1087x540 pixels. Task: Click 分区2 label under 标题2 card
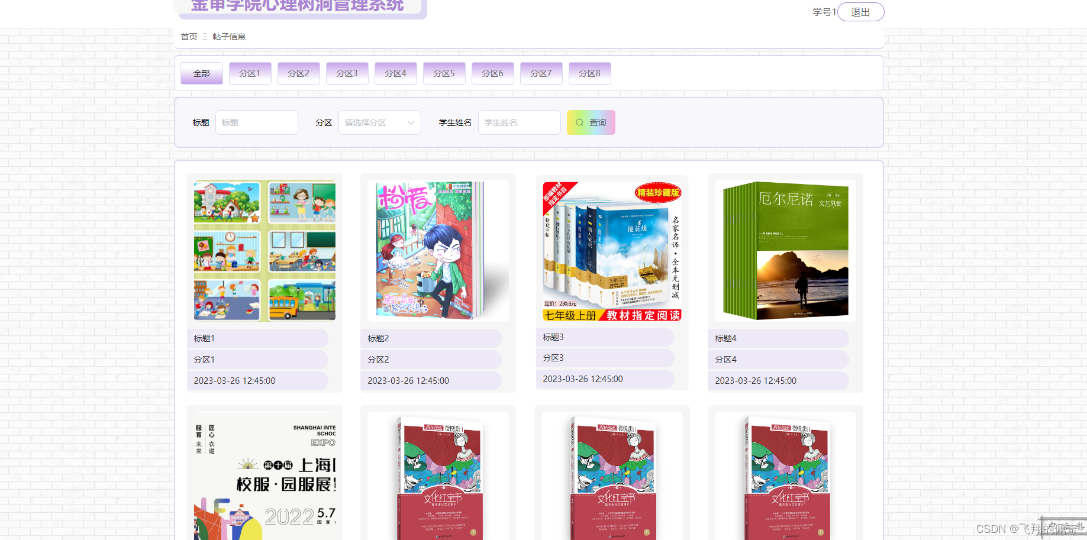coord(378,360)
